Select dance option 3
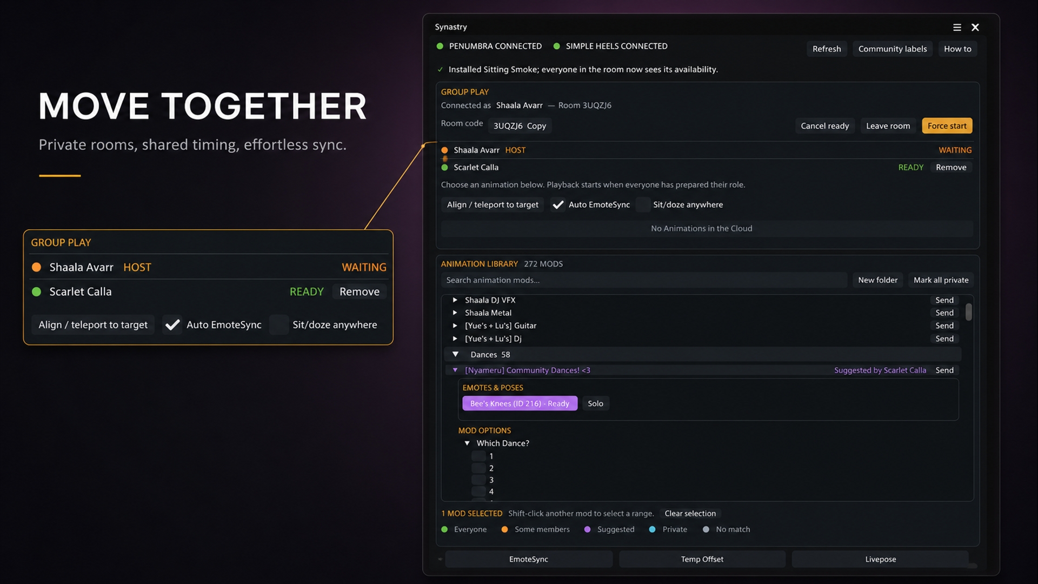Image resolution: width=1038 pixels, height=584 pixels. point(478,480)
